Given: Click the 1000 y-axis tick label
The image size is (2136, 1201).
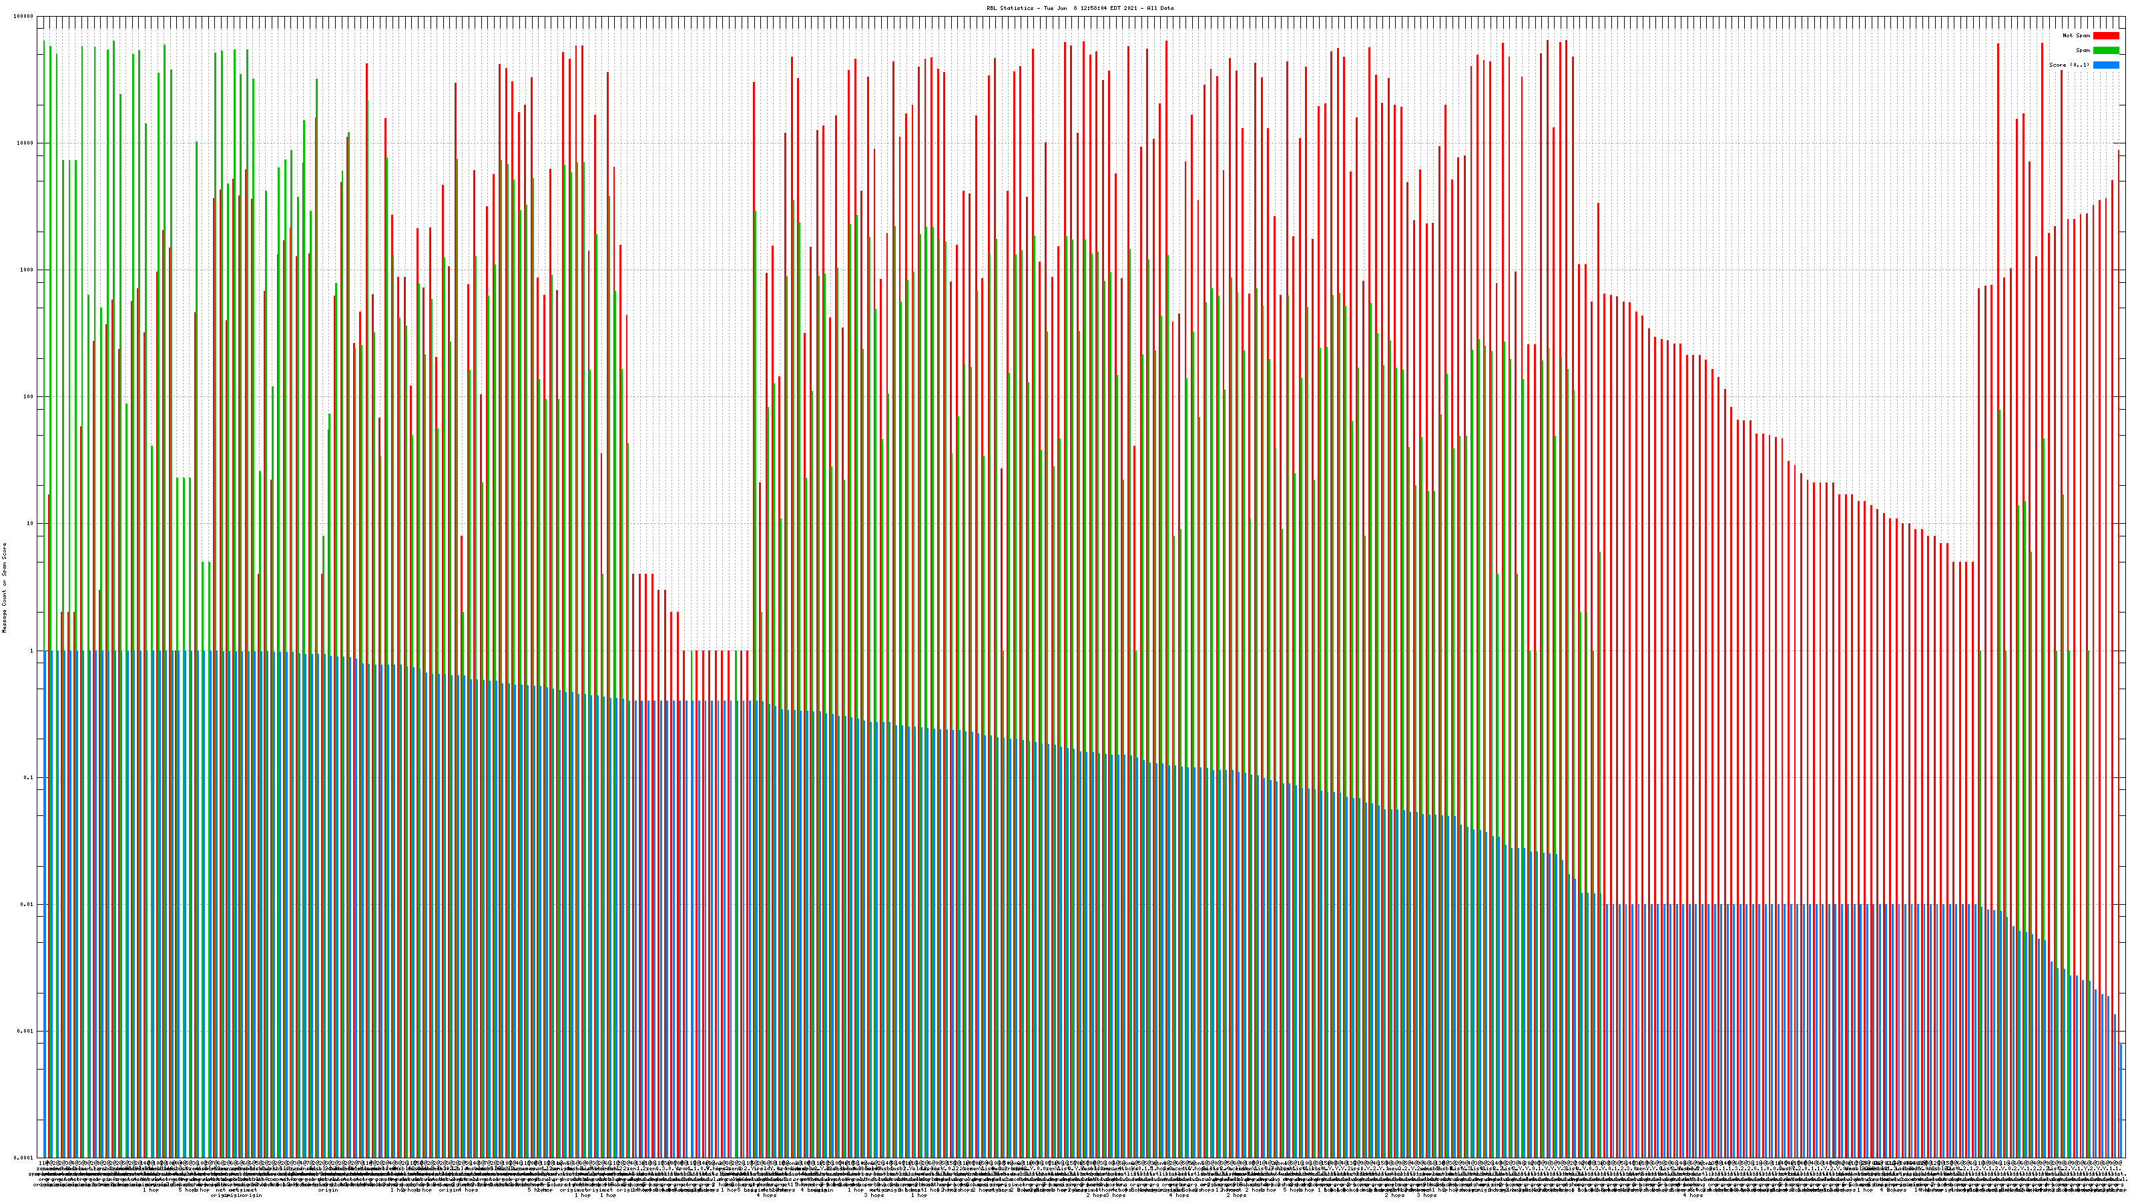Looking at the screenshot, I should (27, 270).
